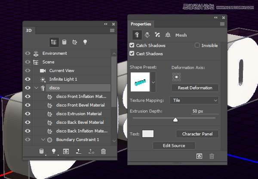Image resolution: width=258 pixels, height=179 pixels.
Task: Hide disco Front Bevel Material eye icon
Action: tap(28, 105)
